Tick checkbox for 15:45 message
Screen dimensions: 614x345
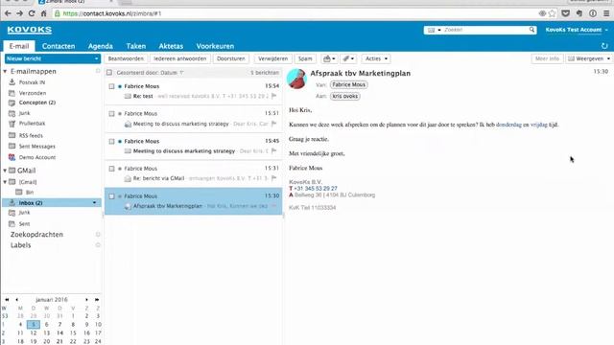tap(111, 141)
